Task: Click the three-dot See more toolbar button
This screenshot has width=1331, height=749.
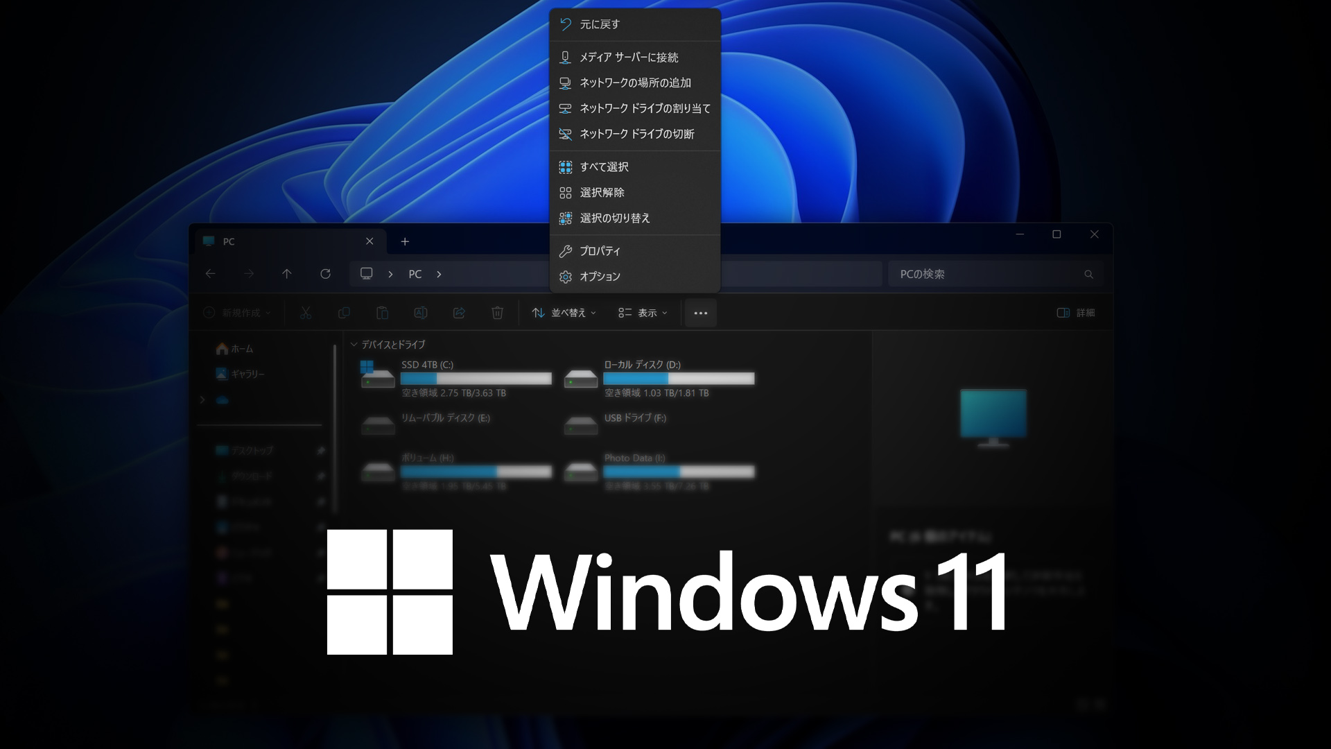Action: click(x=701, y=313)
